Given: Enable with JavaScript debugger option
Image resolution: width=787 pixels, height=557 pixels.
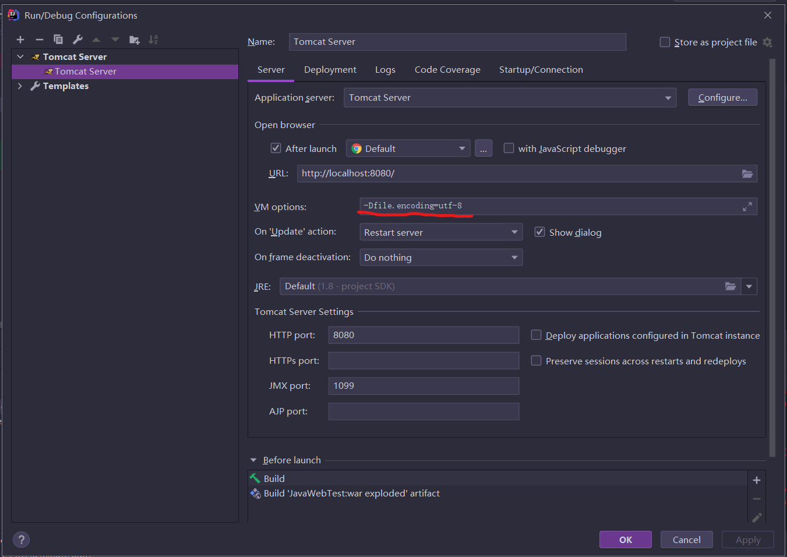Looking at the screenshot, I should (509, 148).
